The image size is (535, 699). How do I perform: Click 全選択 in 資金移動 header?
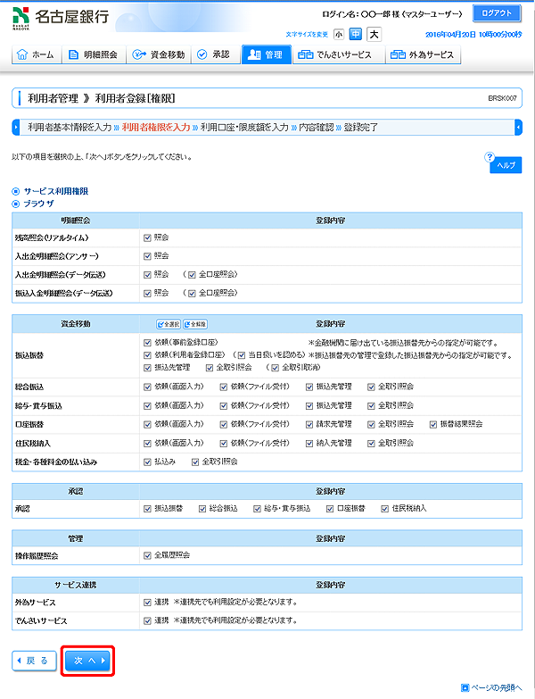169,324
